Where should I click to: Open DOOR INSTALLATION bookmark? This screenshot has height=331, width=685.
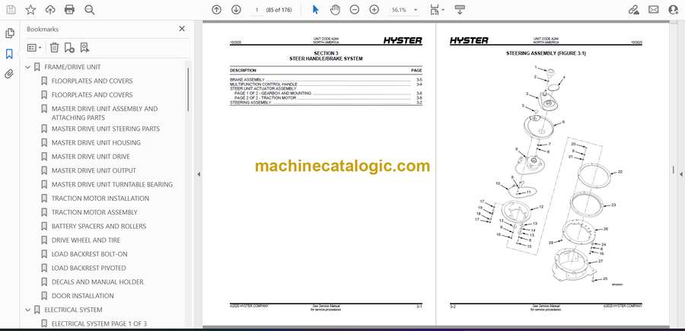pyautogui.click(x=82, y=296)
